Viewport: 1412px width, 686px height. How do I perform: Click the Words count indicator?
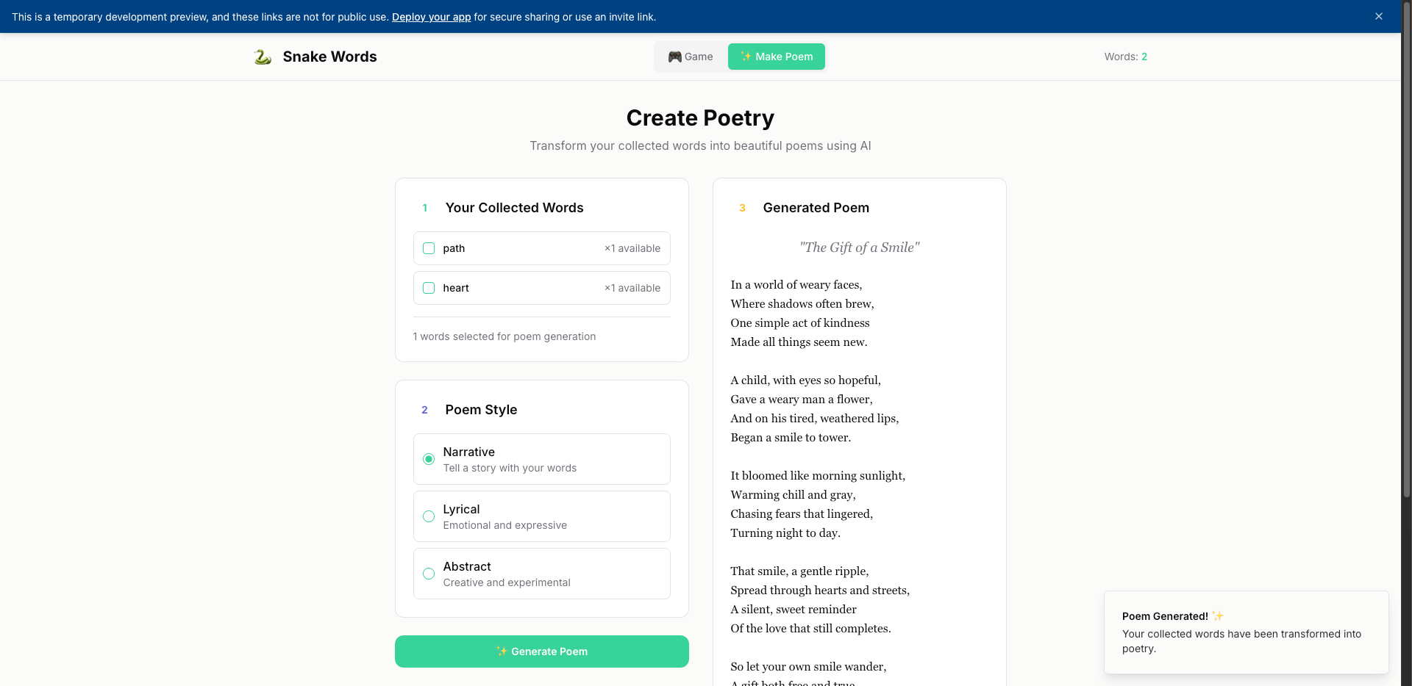coord(1125,57)
